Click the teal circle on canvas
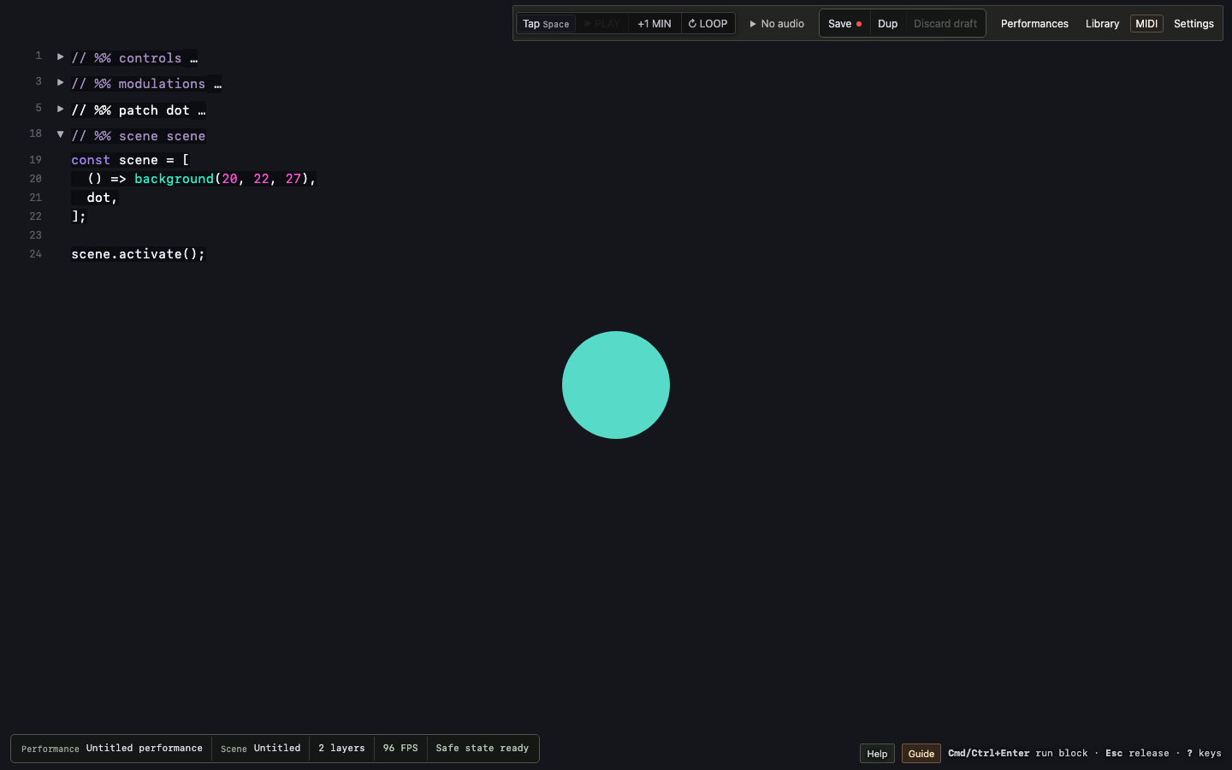Image resolution: width=1232 pixels, height=770 pixels. pos(616,385)
